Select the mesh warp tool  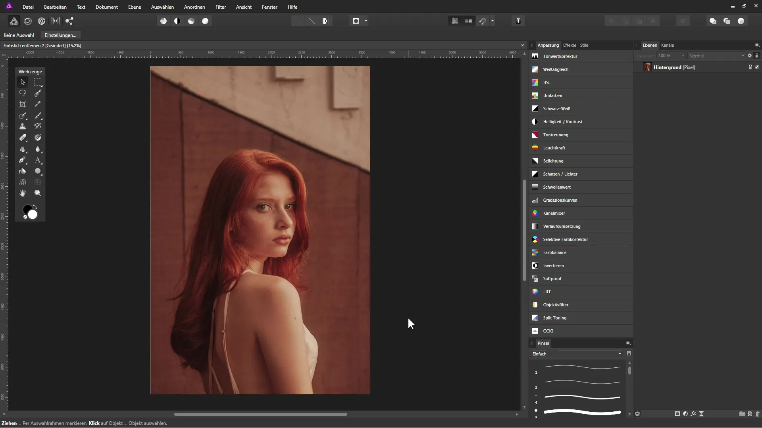(x=23, y=182)
